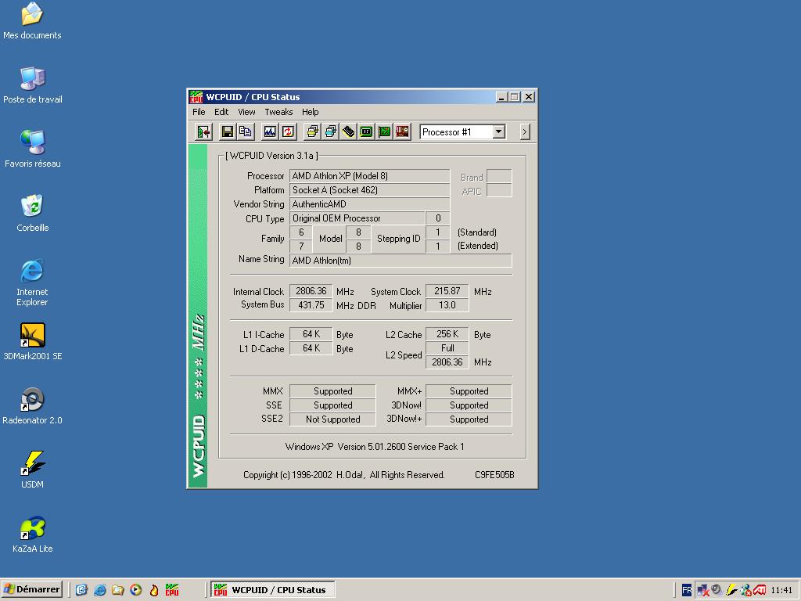Click the C9FE505B code in the footer

point(494,475)
